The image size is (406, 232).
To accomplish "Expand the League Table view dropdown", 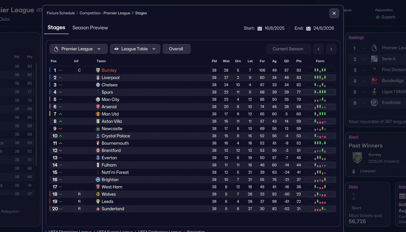I will click(x=135, y=49).
